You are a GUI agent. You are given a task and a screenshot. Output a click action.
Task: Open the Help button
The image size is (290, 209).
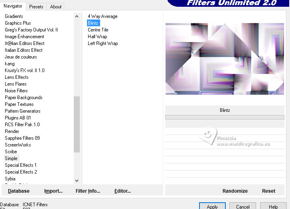[x=273, y=206]
